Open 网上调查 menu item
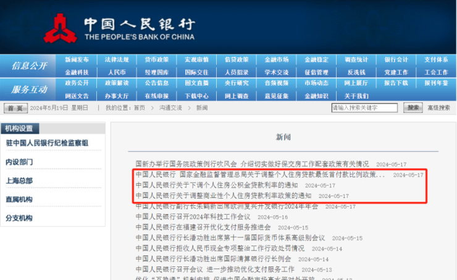Image resolution: width=457 pixels, height=280 pixels. coord(237,96)
